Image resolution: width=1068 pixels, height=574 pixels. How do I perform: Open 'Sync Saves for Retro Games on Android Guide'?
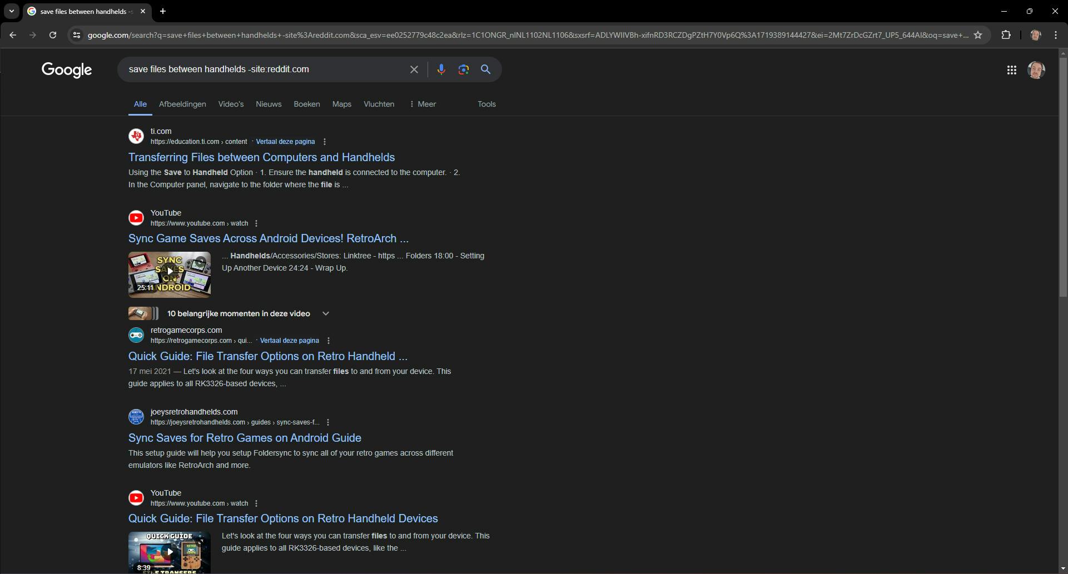(245, 438)
